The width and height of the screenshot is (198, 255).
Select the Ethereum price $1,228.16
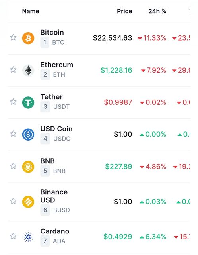pos(116,70)
